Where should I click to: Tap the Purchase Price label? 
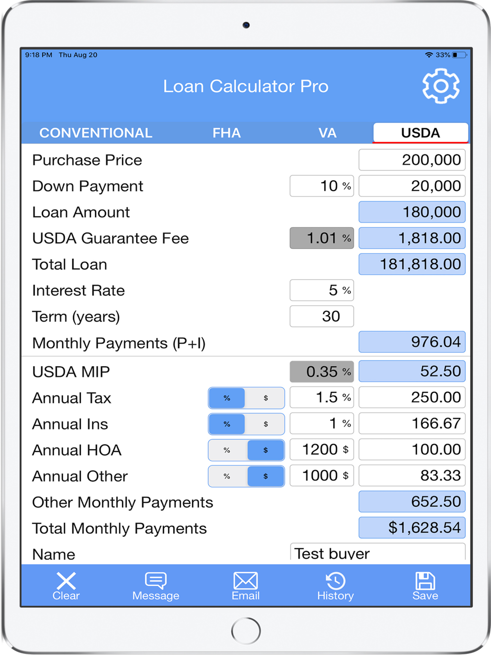point(87,160)
